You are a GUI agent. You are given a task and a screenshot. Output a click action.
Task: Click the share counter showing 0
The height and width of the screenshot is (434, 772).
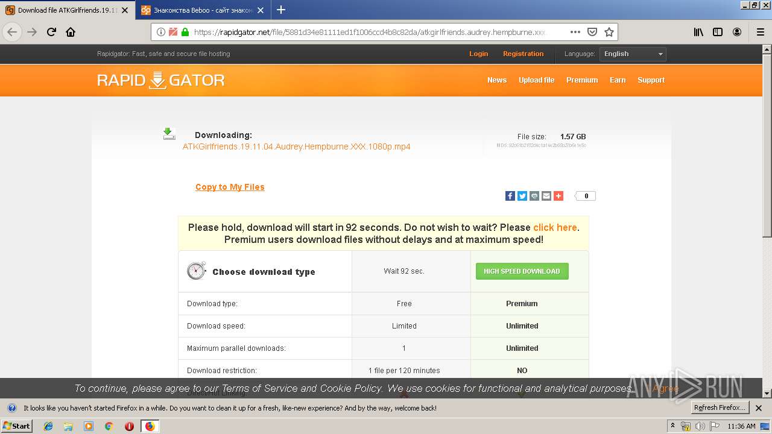pyautogui.click(x=586, y=196)
